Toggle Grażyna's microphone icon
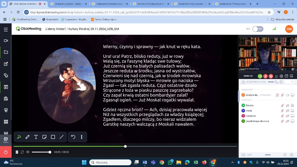Screen dimensions: 297x167 tap(282, 95)
